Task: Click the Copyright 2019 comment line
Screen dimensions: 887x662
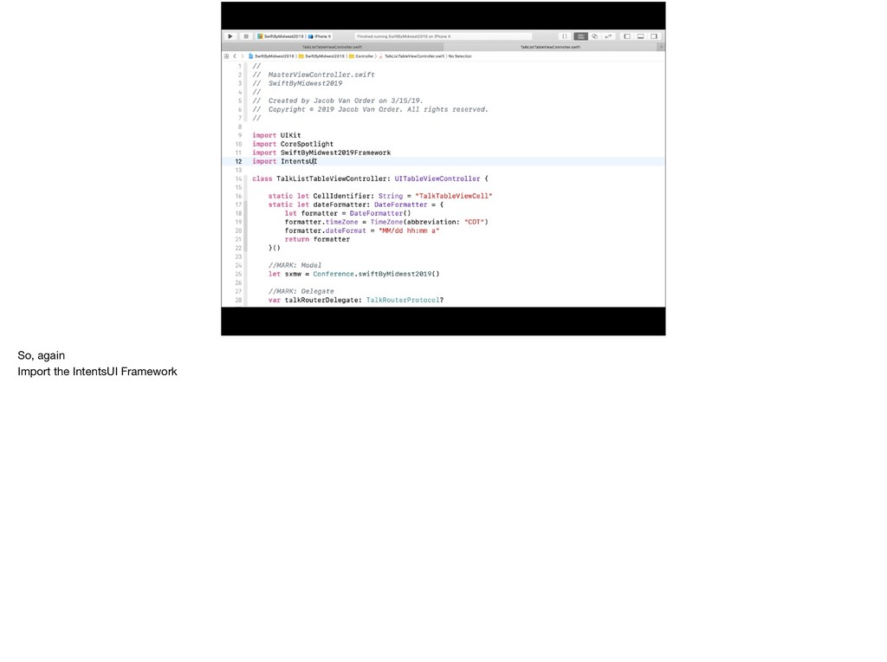Action: tap(370, 109)
